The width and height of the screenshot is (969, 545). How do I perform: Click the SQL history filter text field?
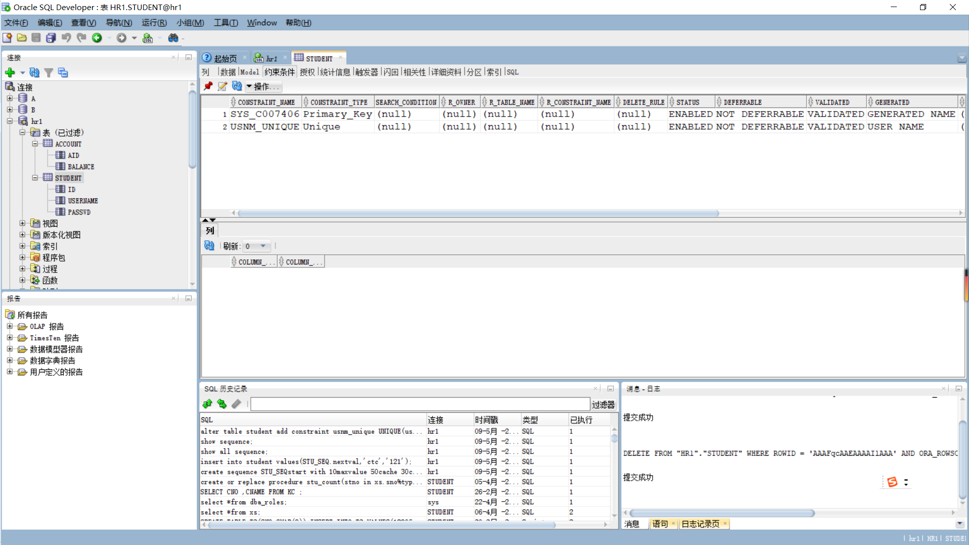coord(420,404)
